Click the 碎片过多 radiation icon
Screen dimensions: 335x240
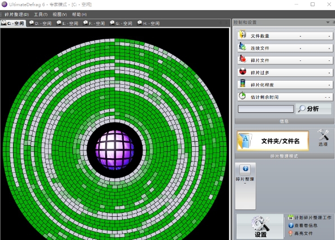[x=243, y=71]
